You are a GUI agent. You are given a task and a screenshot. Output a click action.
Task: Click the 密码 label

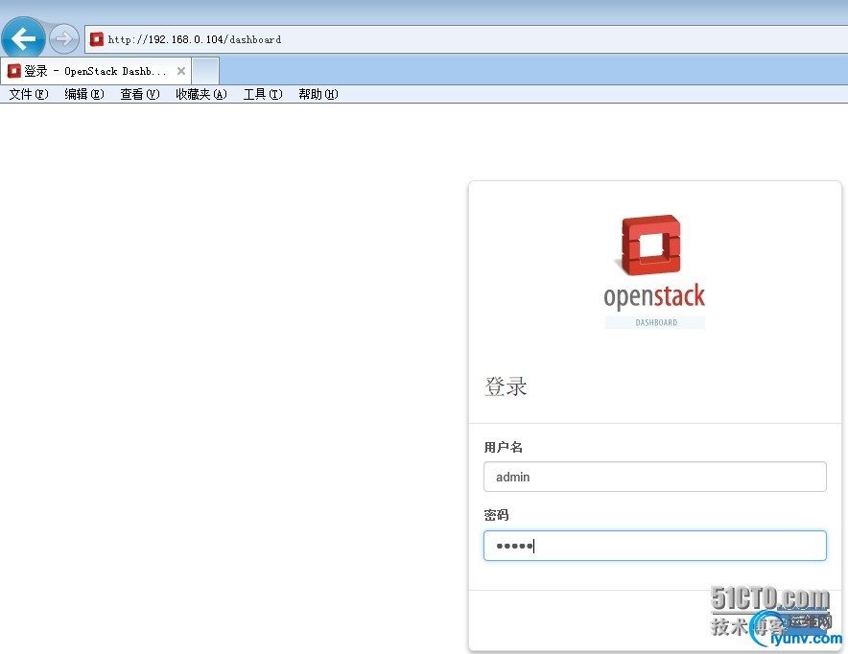click(497, 515)
